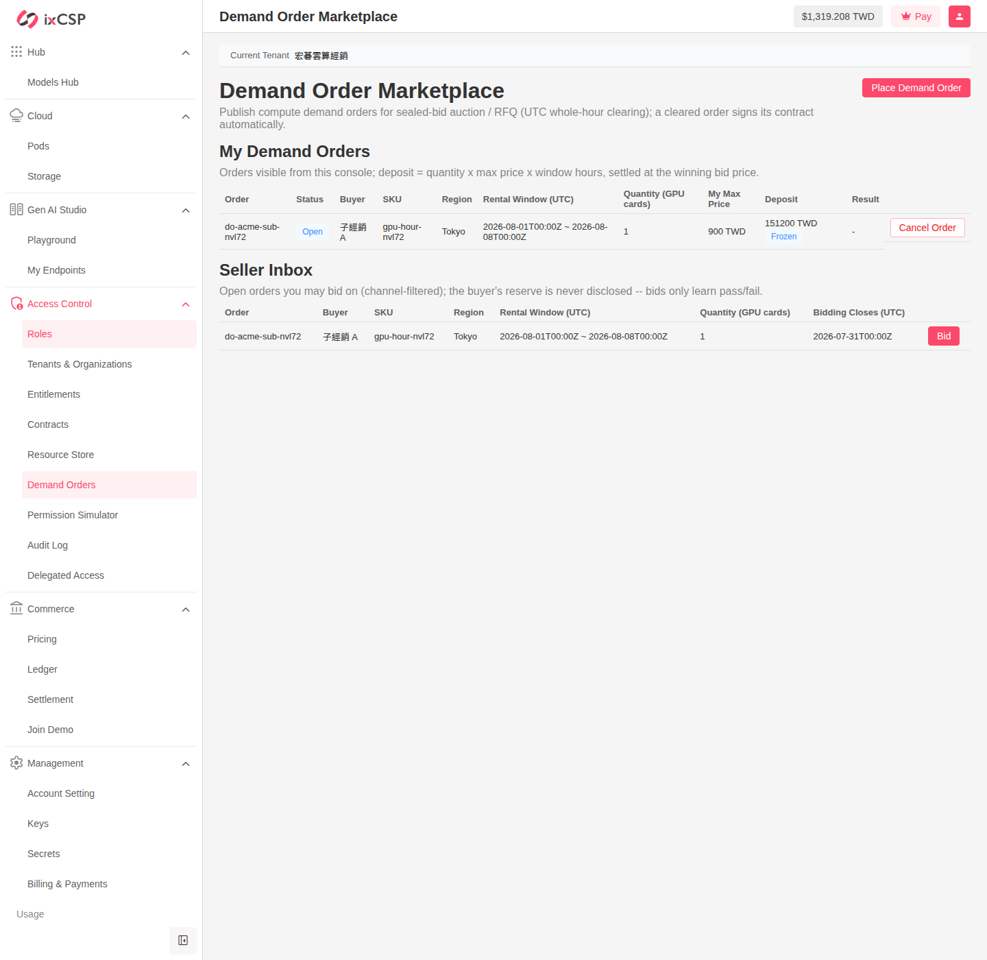Image resolution: width=987 pixels, height=960 pixels.
Task: View the Audit Log
Action: pyautogui.click(x=109, y=545)
